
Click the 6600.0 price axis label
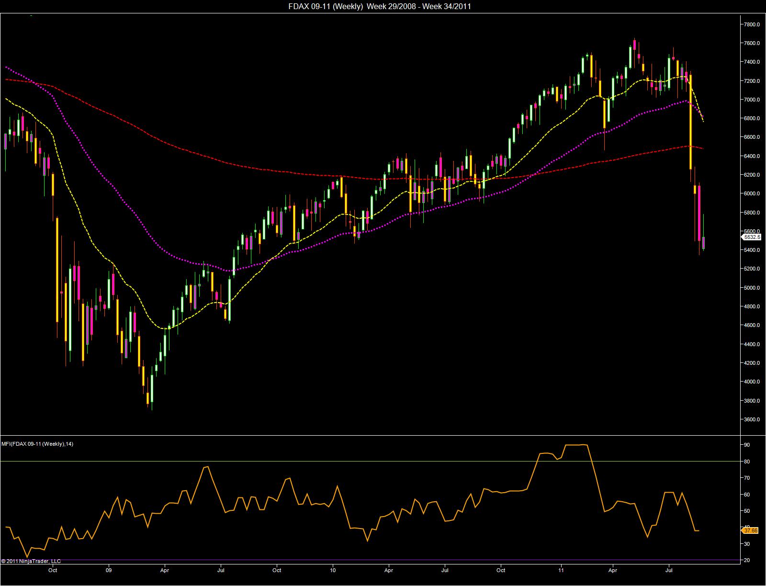point(752,137)
